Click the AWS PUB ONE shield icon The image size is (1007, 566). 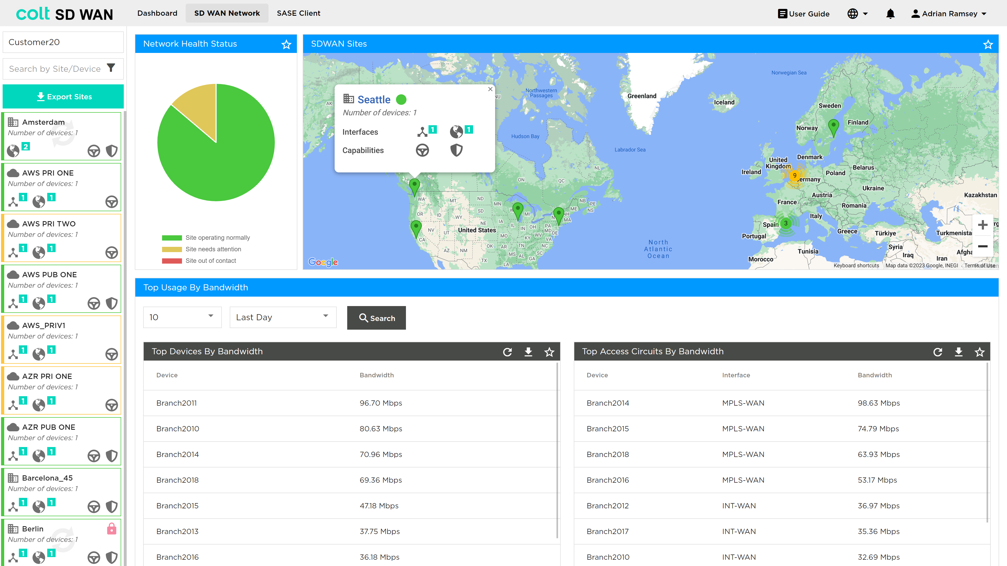112,303
